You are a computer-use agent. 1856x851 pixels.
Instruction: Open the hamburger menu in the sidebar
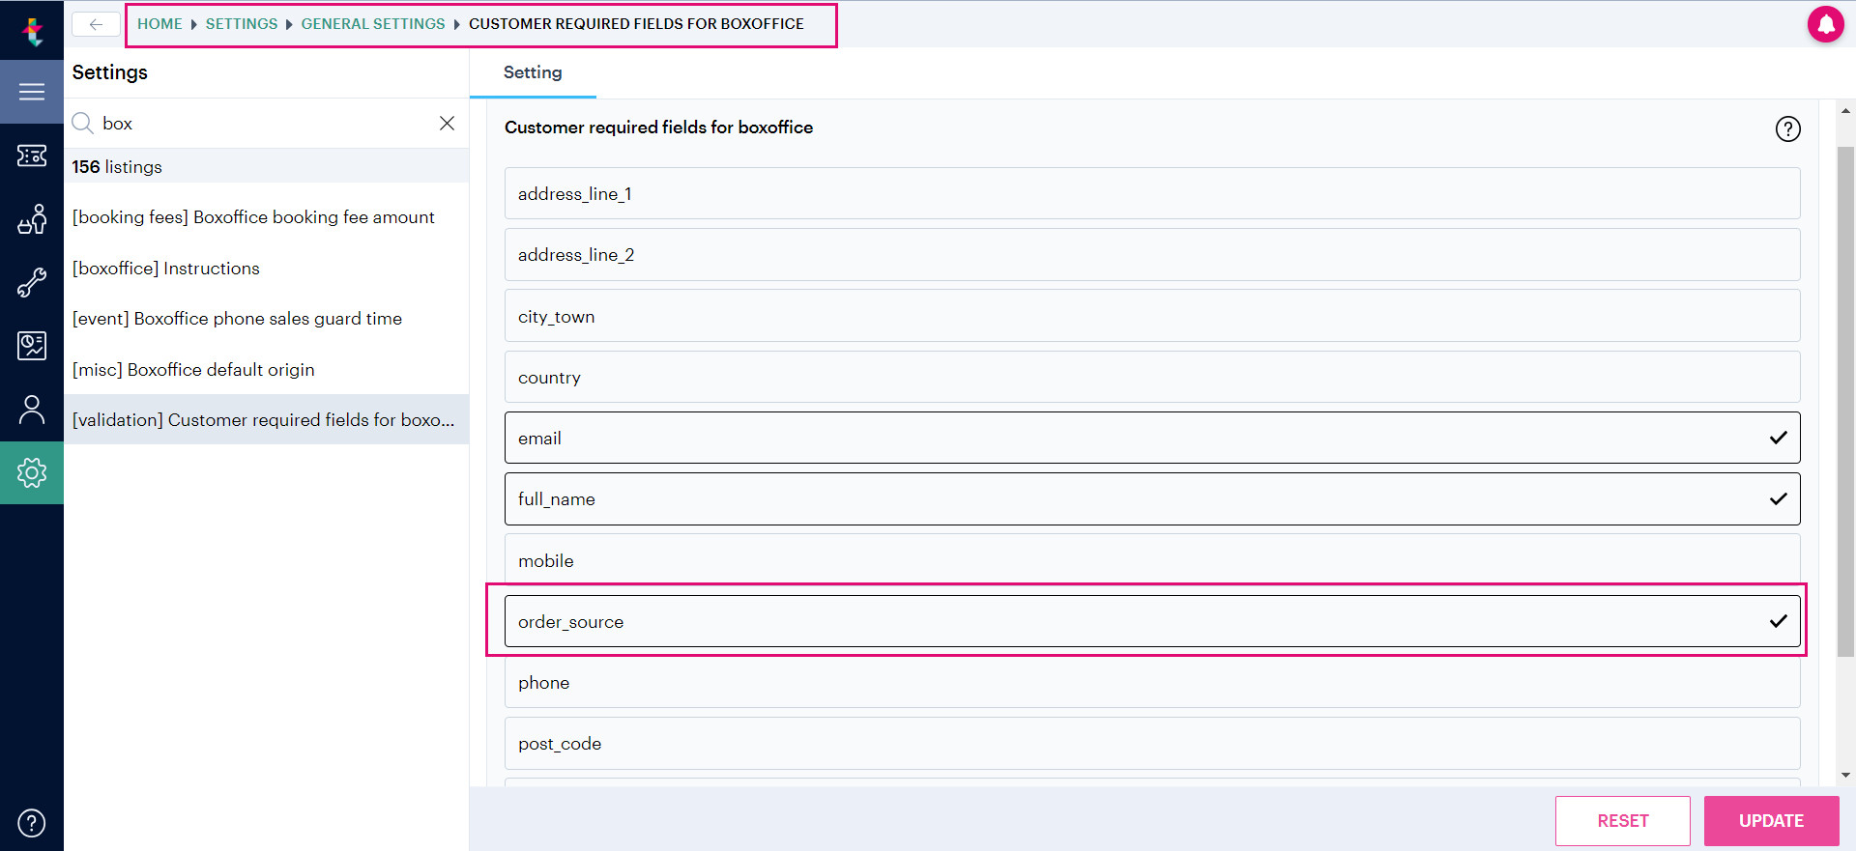pos(32,92)
